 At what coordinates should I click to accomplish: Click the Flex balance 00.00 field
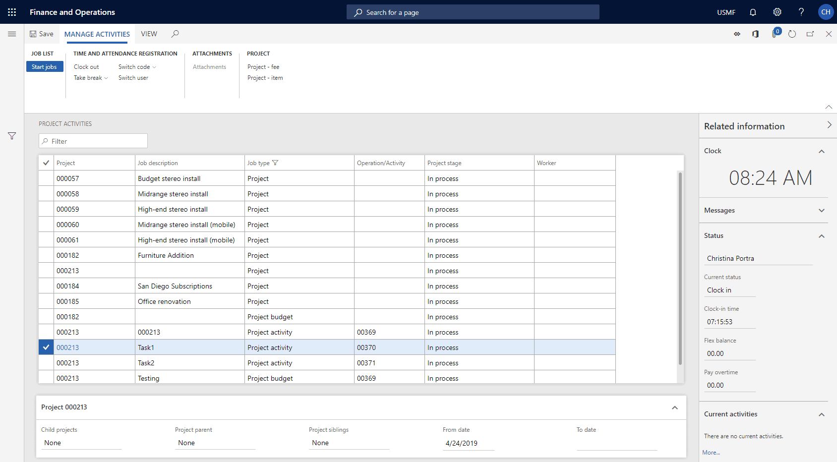[x=730, y=353]
